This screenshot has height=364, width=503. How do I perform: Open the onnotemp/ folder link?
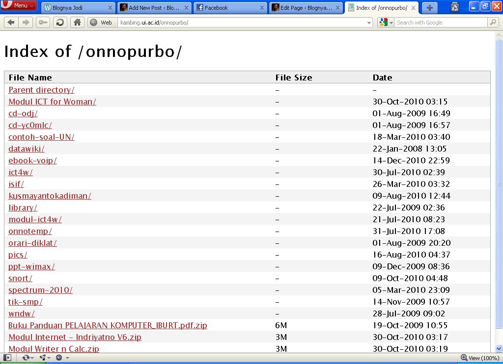pyautogui.click(x=30, y=232)
